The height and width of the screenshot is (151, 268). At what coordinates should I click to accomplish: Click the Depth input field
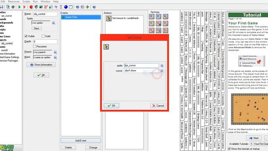(x=45, y=42)
